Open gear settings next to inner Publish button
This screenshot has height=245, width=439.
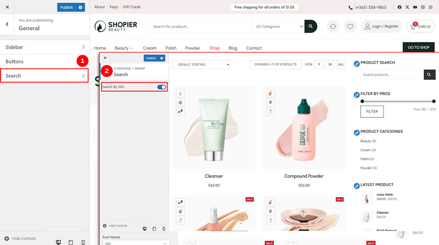pyautogui.click(x=161, y=58)
